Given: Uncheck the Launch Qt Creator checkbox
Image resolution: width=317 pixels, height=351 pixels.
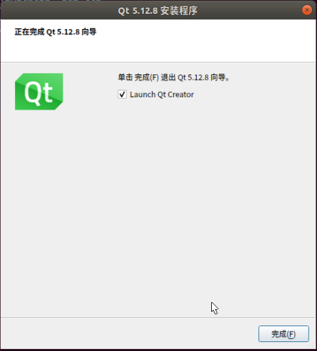Looking at the screenshot, I should (x=122, y=94).
